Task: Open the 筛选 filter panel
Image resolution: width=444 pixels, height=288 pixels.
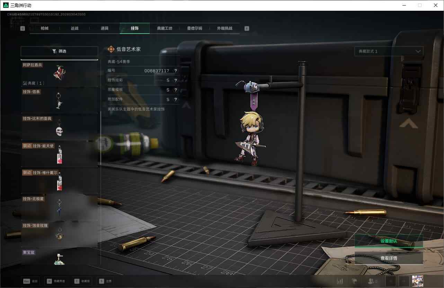Action: click(59, 51)
